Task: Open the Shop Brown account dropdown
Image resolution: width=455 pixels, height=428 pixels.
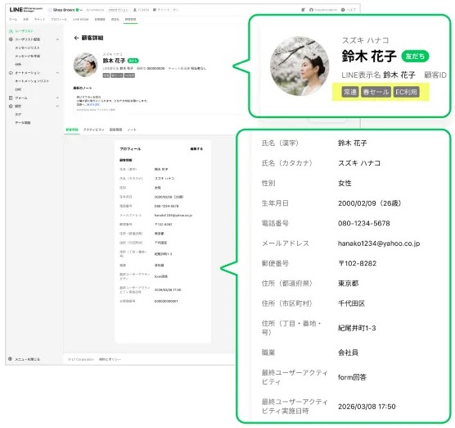Action: [x=65, y=10]
